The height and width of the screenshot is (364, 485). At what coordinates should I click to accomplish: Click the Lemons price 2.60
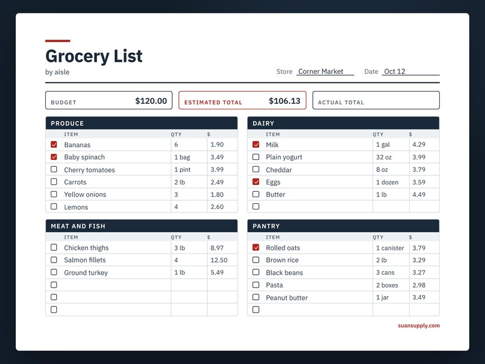click(x=217, y=206)
